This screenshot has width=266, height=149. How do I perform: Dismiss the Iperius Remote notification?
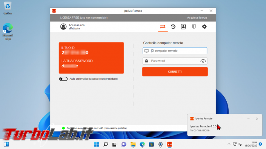pos(257,118)
